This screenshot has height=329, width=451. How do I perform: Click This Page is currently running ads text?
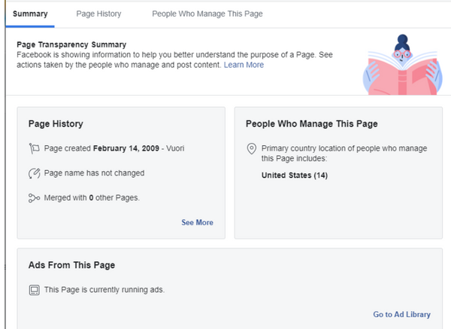tap(104, 289)
